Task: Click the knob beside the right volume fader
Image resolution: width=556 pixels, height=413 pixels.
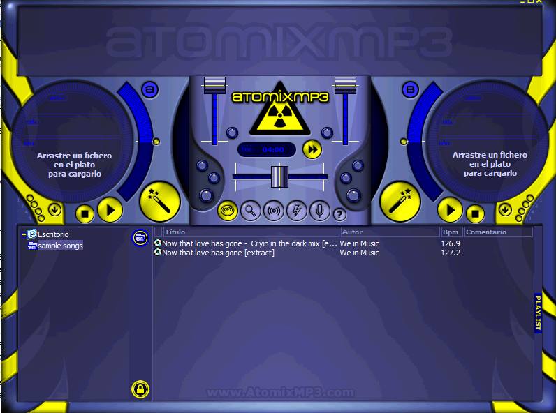Action: tap(327, 133)
